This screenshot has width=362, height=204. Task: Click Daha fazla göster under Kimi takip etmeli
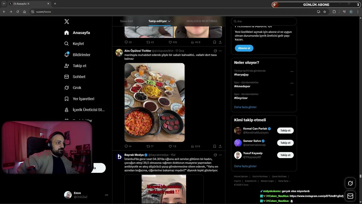pos(245,166)
